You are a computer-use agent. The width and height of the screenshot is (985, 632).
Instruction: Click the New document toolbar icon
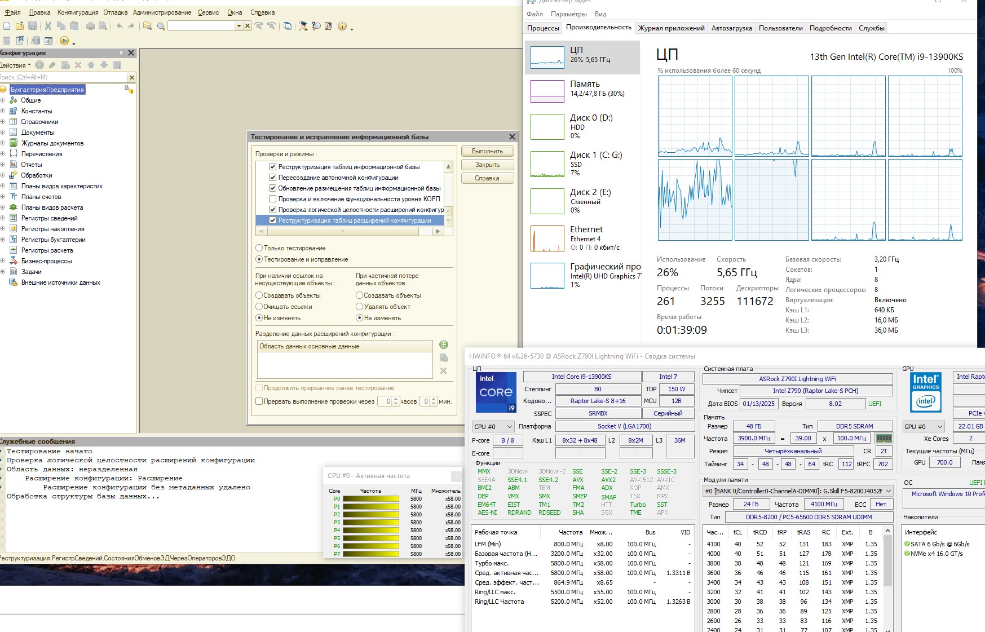[x=7, y=26]
